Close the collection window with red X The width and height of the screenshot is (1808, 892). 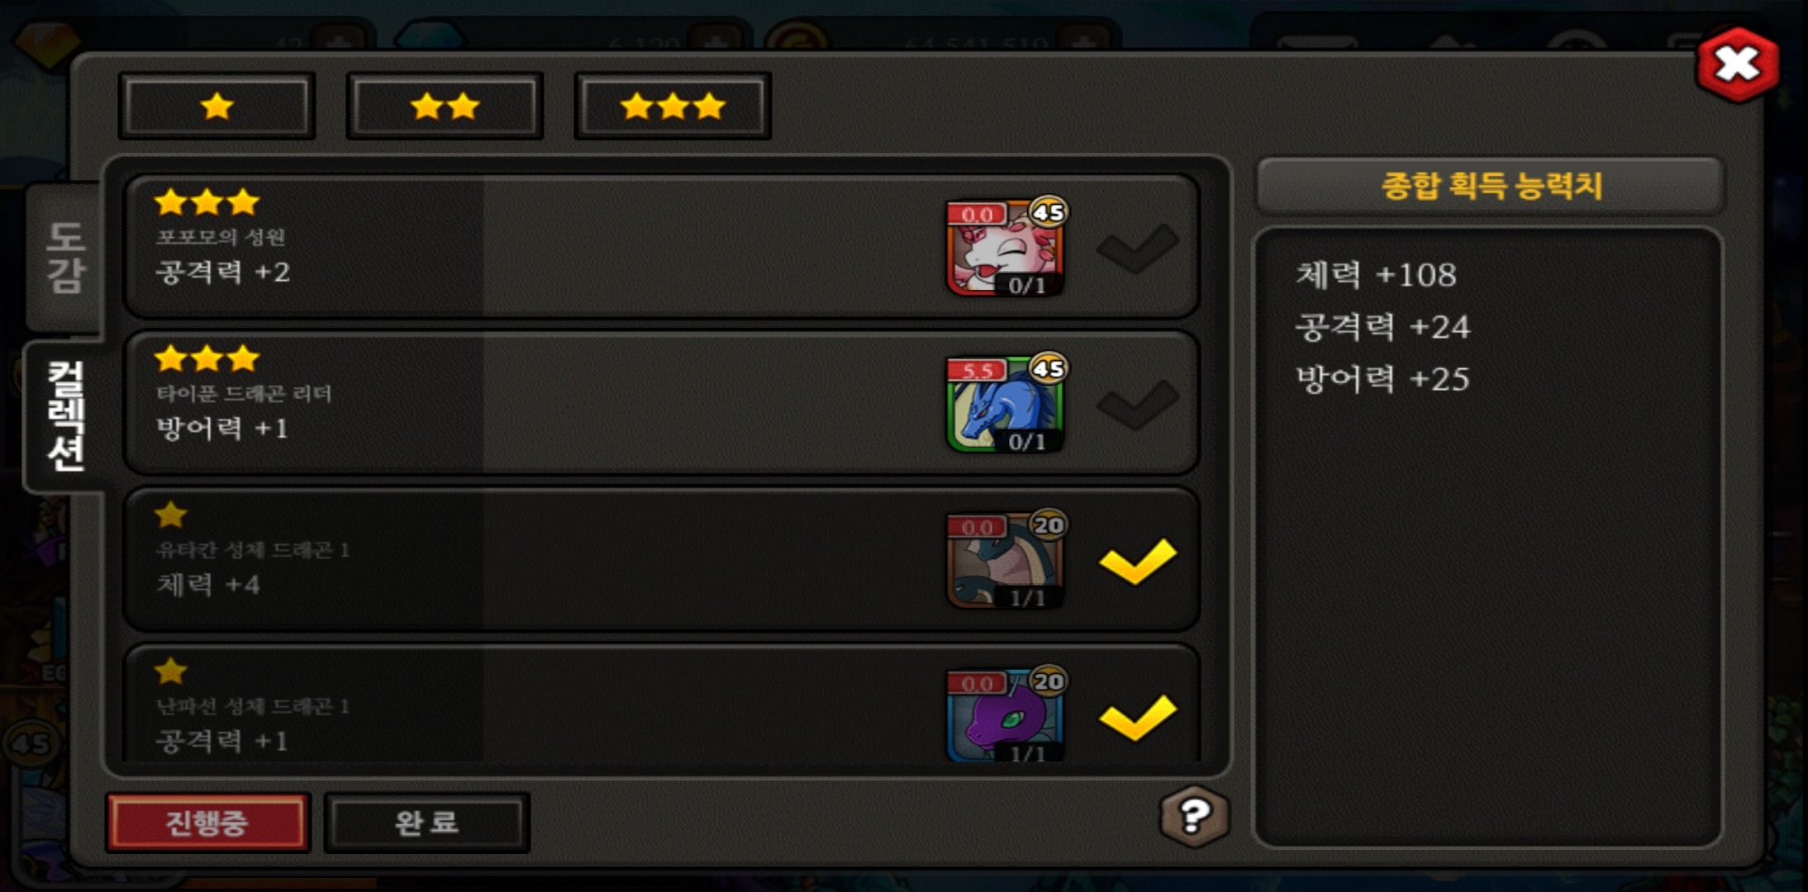click(1737, 64)
